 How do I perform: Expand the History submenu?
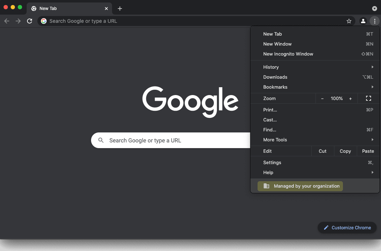pos(315,67)
